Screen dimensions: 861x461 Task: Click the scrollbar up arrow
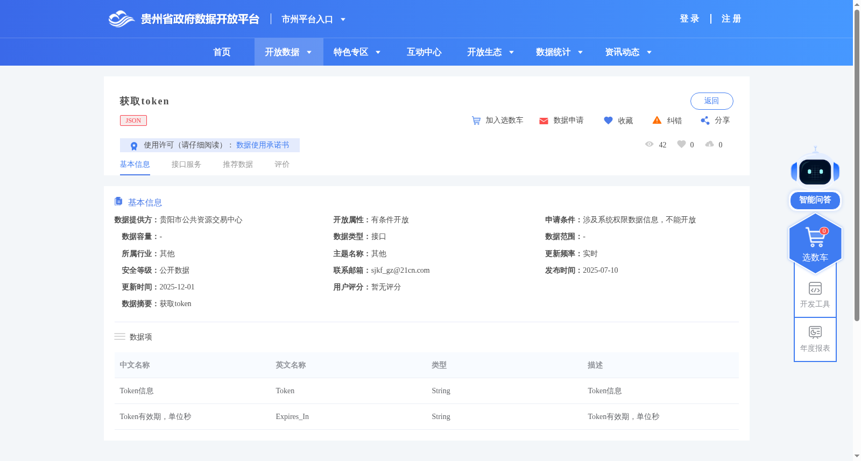coord(857,4)
